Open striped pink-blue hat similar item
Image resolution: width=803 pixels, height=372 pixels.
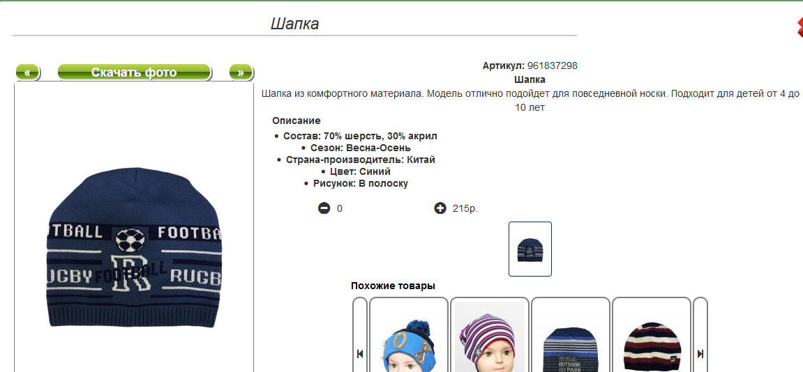(490, 335)
